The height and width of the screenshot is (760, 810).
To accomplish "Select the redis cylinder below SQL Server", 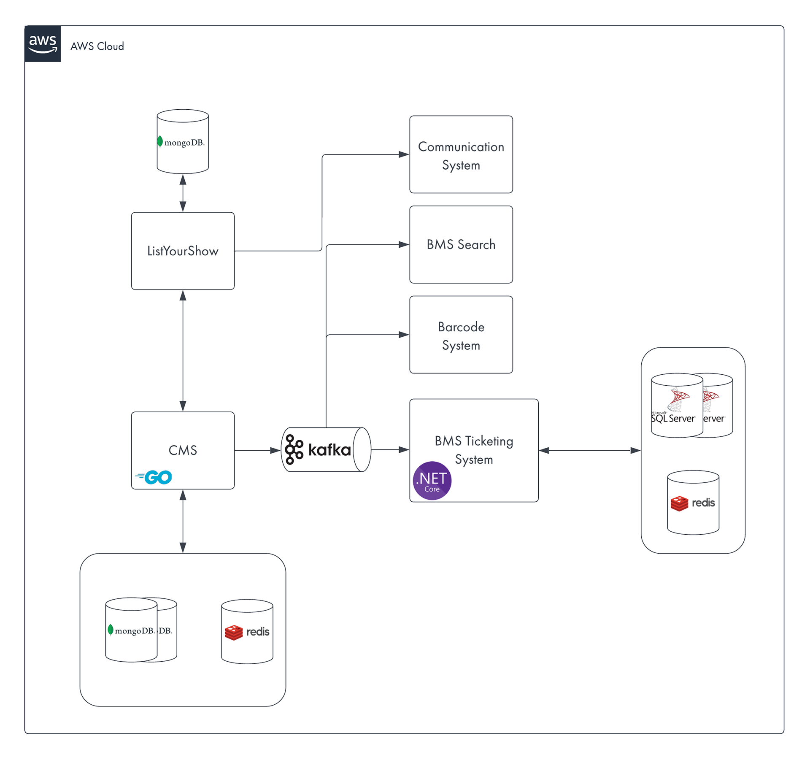I will tap(693, 503).
